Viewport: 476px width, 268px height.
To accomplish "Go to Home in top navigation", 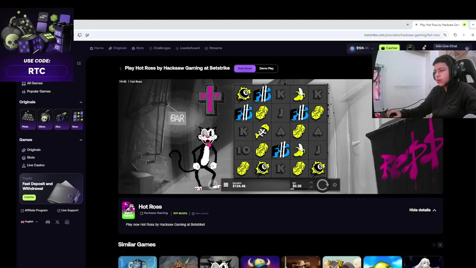I will (x=97, y=48).
